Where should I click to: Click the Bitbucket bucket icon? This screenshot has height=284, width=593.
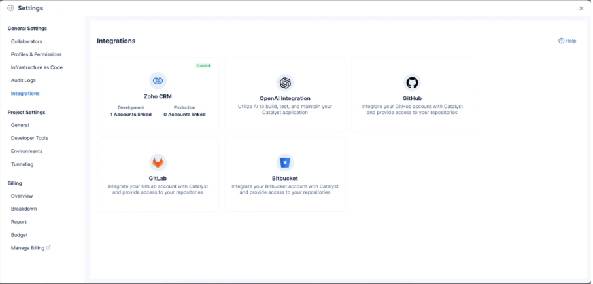click(x=284, y=162)
